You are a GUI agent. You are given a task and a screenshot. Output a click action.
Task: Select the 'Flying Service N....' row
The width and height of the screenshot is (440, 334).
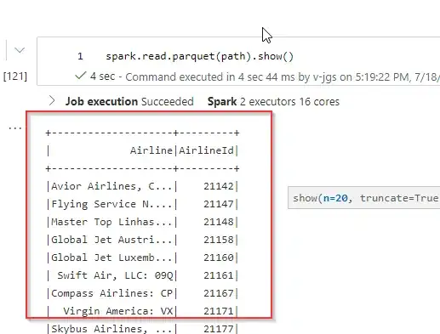(143, 204)
